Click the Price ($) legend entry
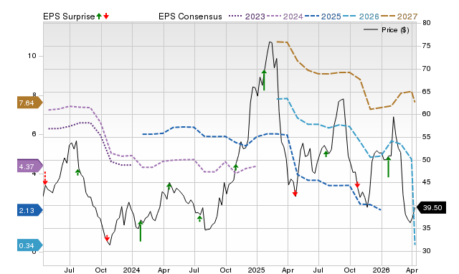Viewport: 459px width, 274px height. pos(387,30)
